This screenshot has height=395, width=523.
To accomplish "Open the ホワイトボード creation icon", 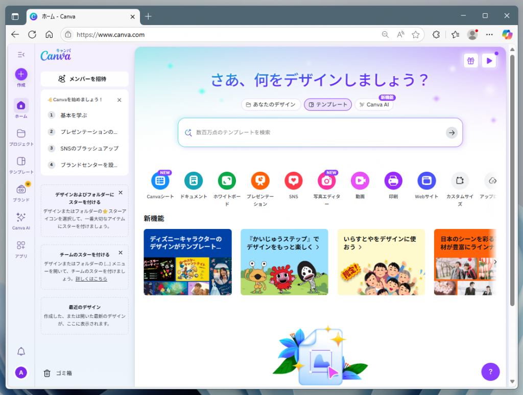I will point(227,180).
